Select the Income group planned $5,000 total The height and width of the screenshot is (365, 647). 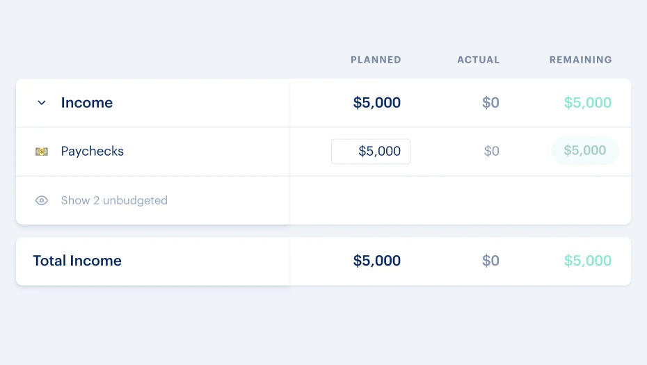pos(377,103)
